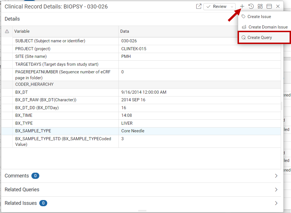Click the 9/16/2014 12:00:00 AM value
This screenshot has width=291, height=213.
click(144, 92)
